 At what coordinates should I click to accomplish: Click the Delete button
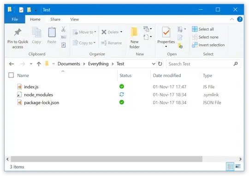click(x=110, y=32)
